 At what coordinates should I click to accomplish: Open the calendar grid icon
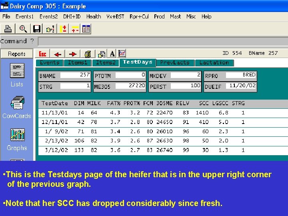coord(86,29)
